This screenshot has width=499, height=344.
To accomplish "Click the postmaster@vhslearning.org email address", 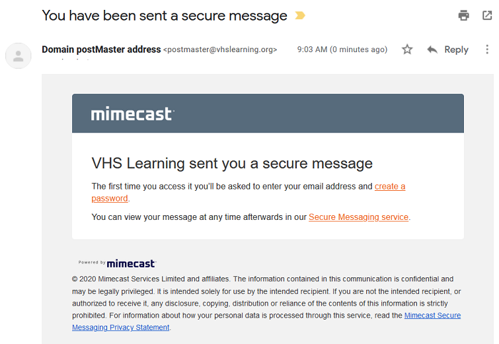I will pyautogui.click(x=220, y=50).
